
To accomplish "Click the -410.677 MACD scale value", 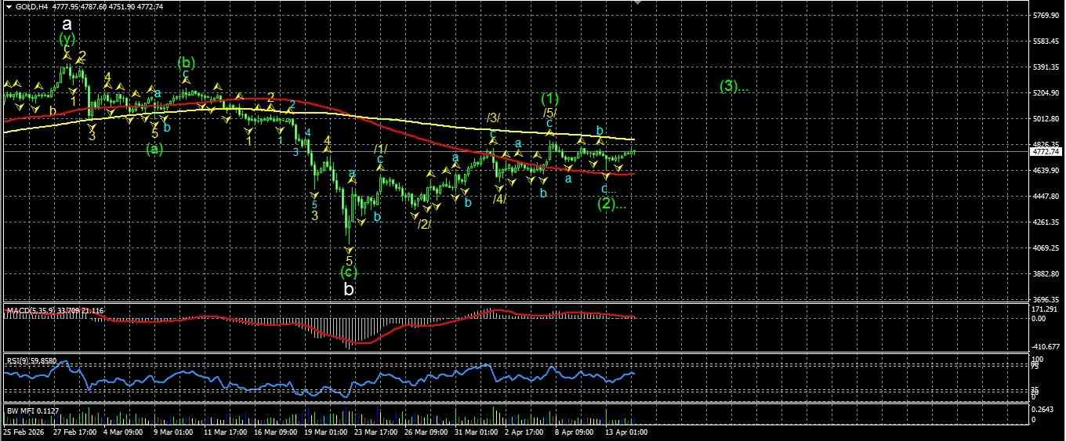I will point(1046,346).
